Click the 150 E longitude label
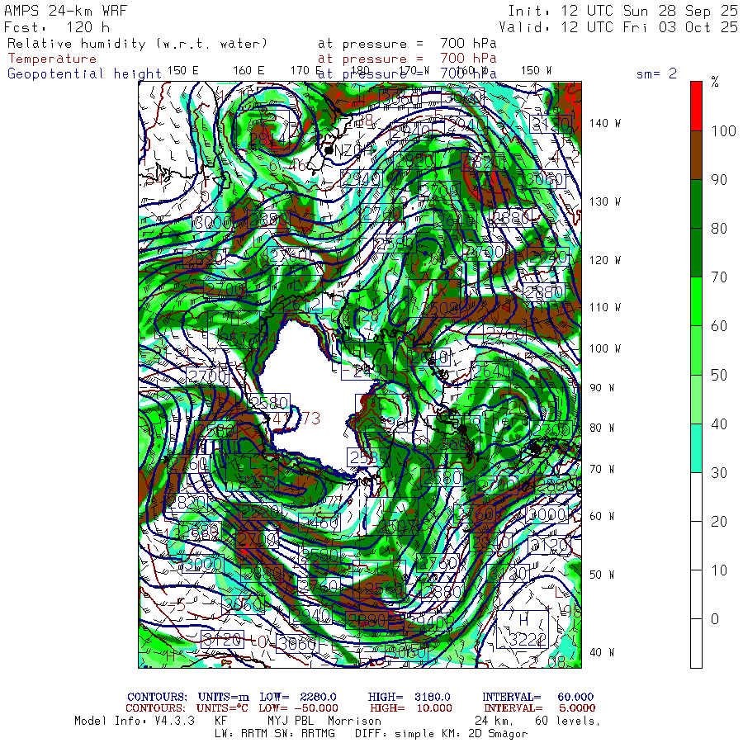The image size is (743, 743). (183, 71)
